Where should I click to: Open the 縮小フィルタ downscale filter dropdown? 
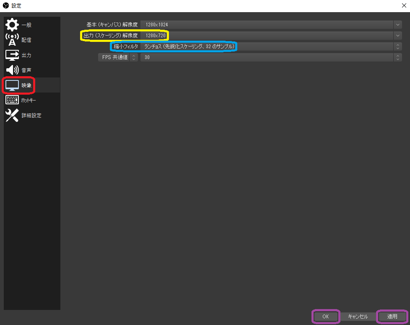pos(397,46)
